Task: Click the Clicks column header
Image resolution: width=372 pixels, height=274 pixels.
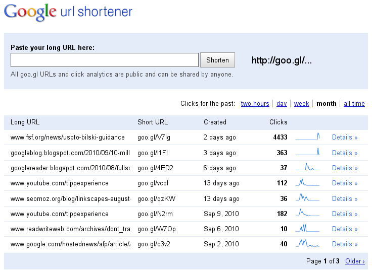Action: click(278, 122)
